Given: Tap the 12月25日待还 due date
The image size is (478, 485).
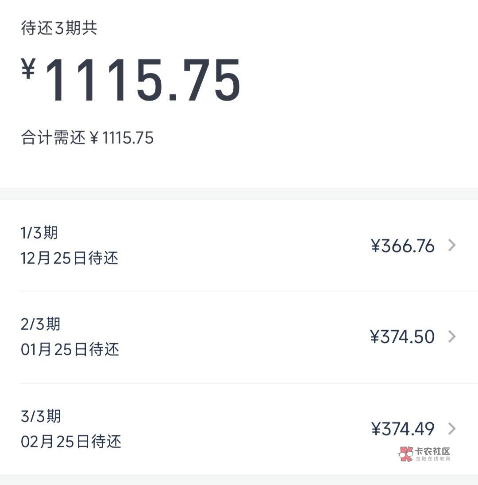Looking at the screenshot, I should tap(69, 258).
